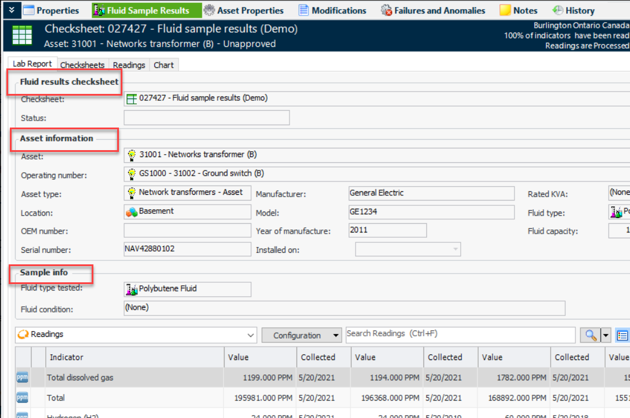Switch to the Chart tab
This screenshot has width=630, height=418.
(x=164, y=65)
